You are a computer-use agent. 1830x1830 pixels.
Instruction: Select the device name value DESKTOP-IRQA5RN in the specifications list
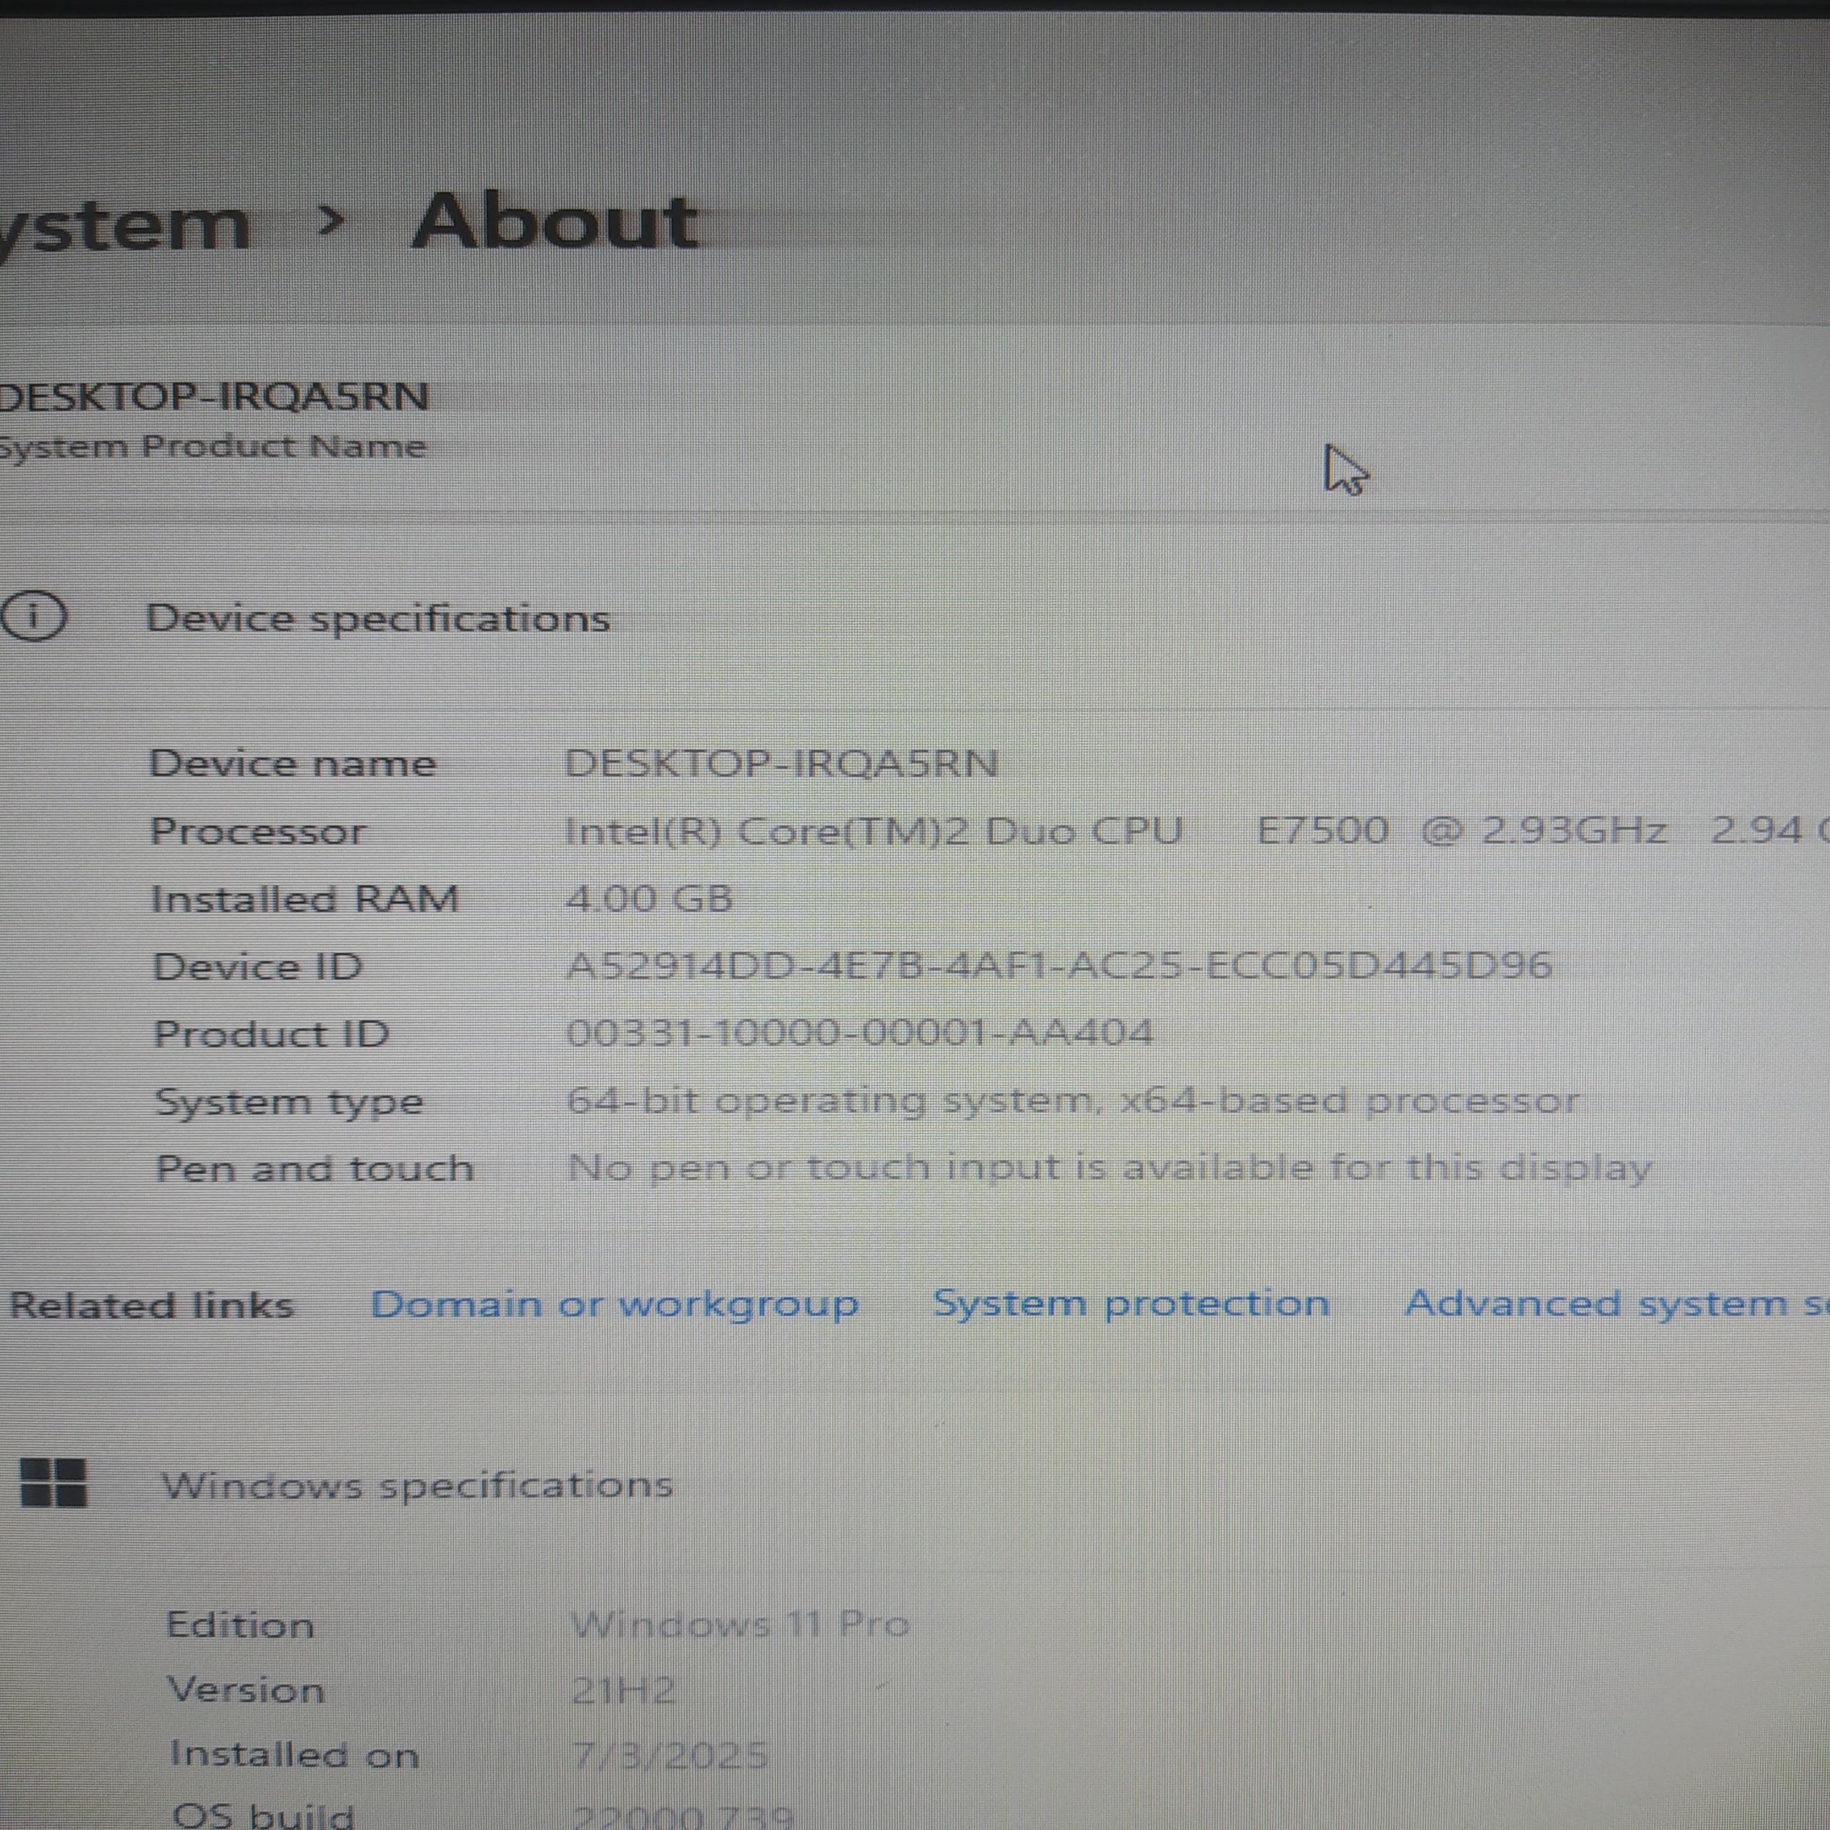[x=781, y=763]
